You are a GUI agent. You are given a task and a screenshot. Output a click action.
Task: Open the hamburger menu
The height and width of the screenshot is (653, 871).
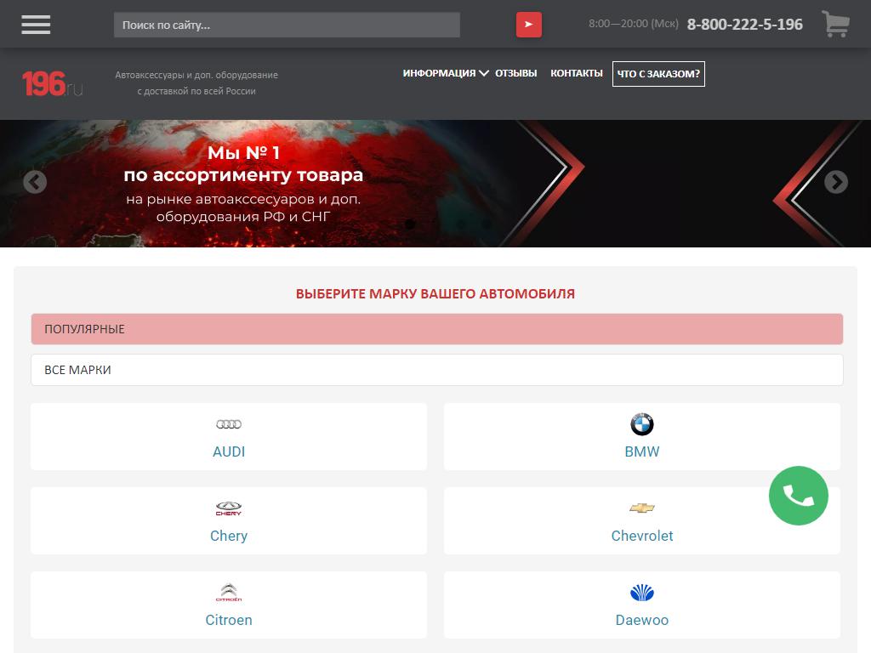click(x=36, y=25)
